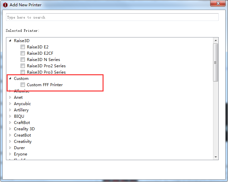Click the printer list scrollbar thumb
Image resolution: width=228 pixels, height=182 pixels.
[216, 62]
